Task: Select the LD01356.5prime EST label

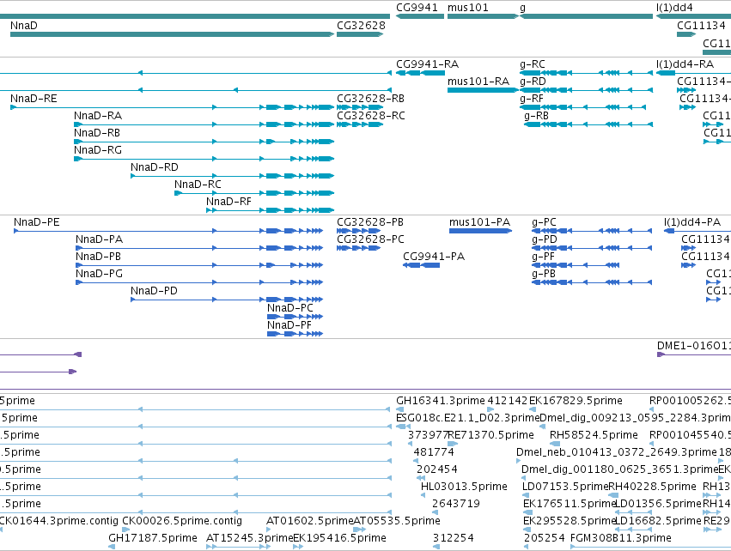Action: click(659, 505)
